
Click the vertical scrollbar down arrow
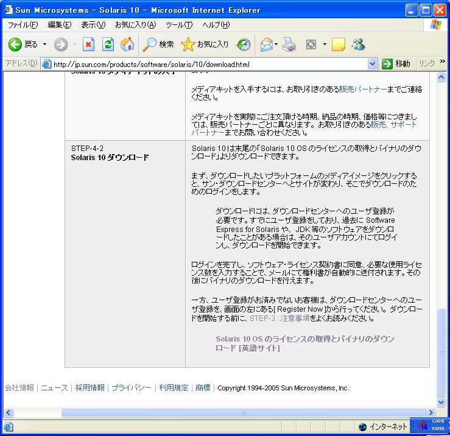coord(441,402)
